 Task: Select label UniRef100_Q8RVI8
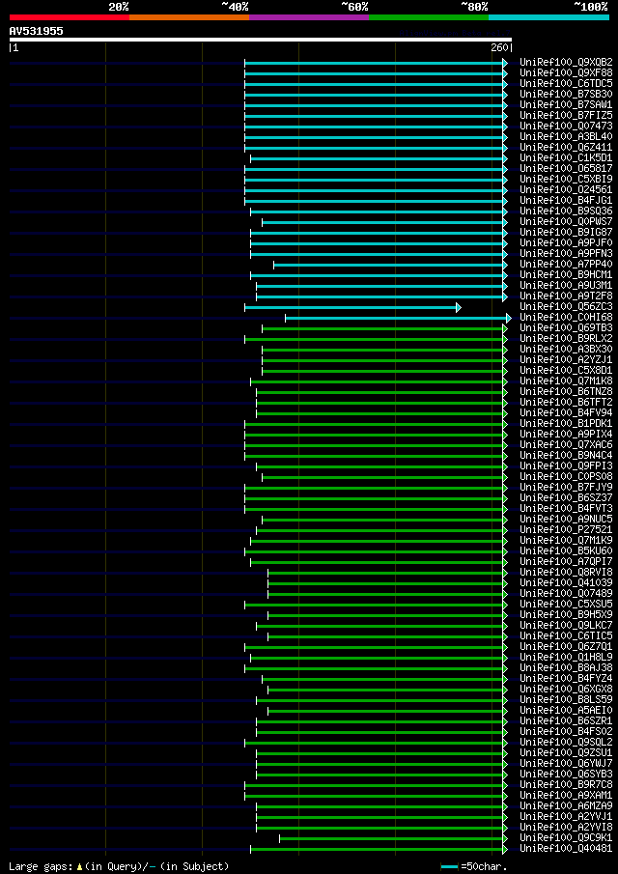tap(566, 573)
